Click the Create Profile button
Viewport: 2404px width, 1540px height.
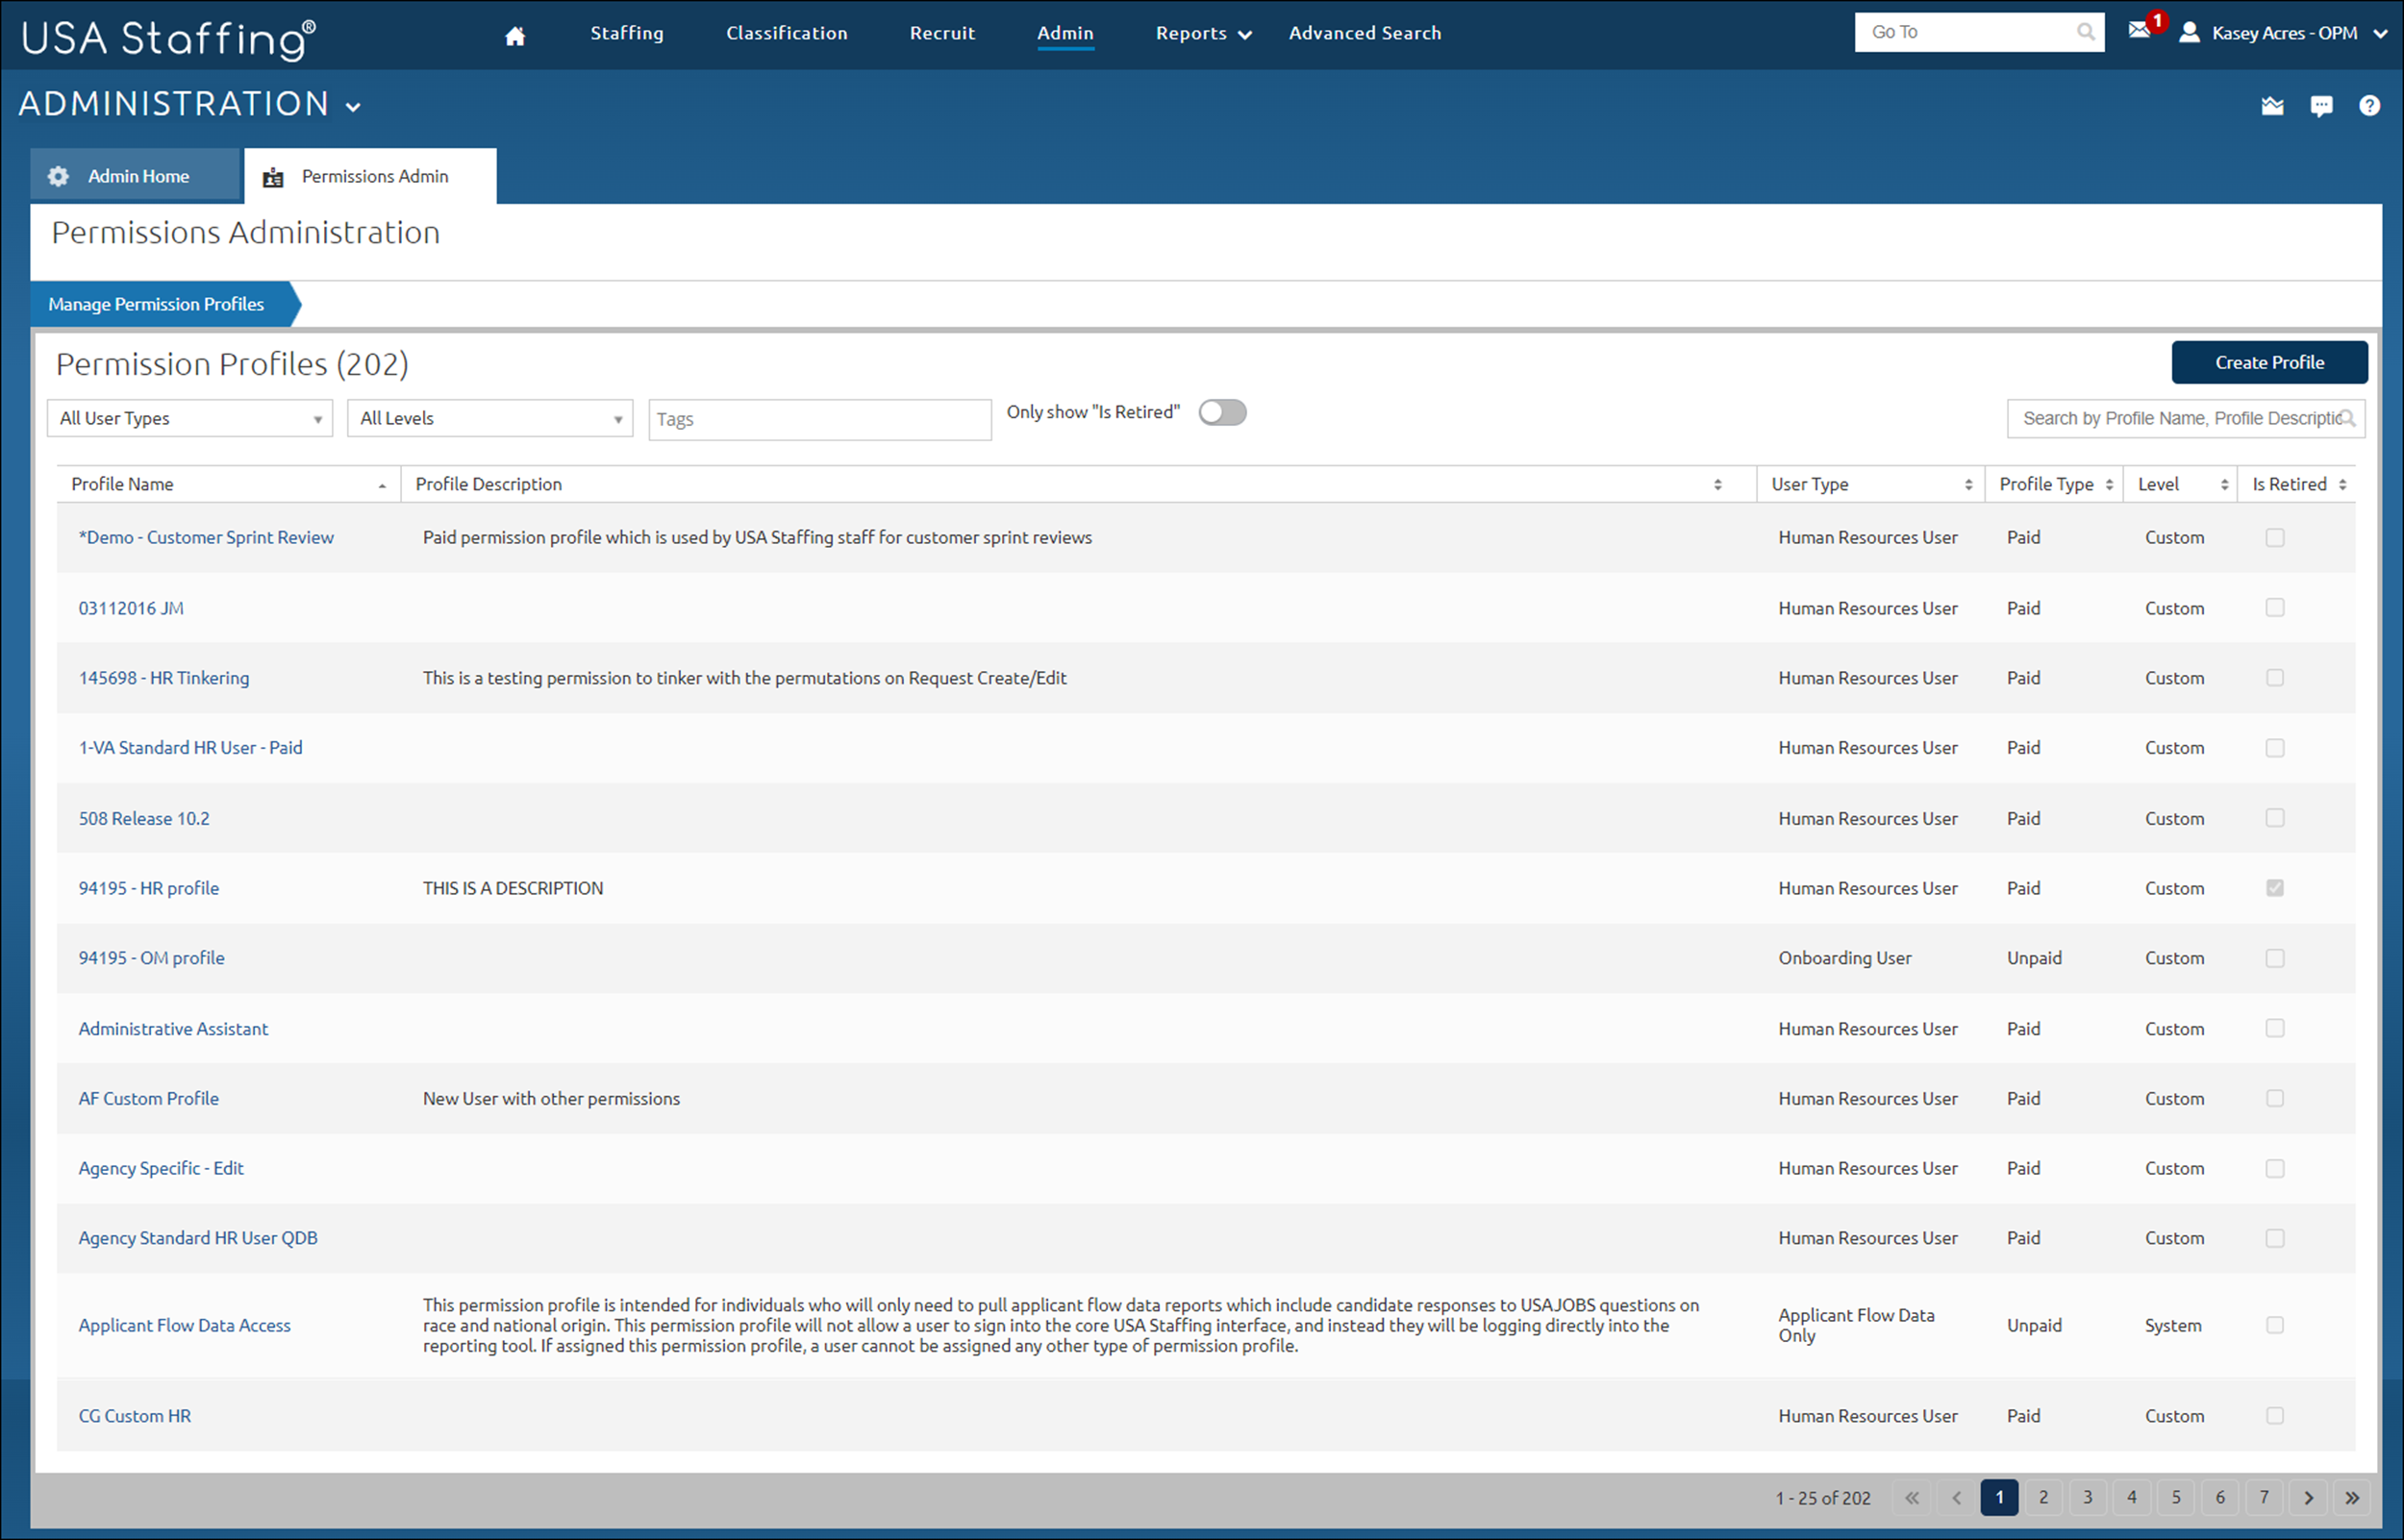click(x=2269, y=362)
